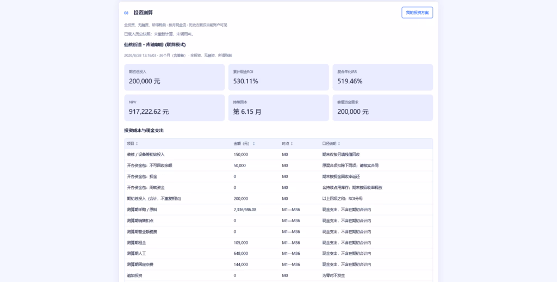Viewport: 557px width, 282px height.
Task: Click sort icon next to 金额（元）
Action: [x=253, y=144]
